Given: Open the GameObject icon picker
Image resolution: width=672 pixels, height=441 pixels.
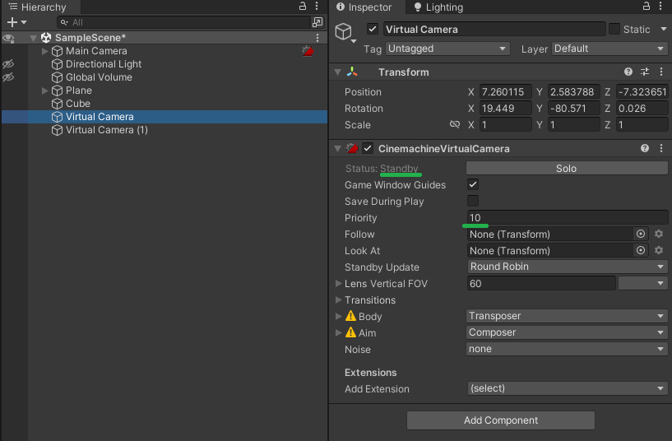Looking at the screenshot, I should click(x=345, y=32).
